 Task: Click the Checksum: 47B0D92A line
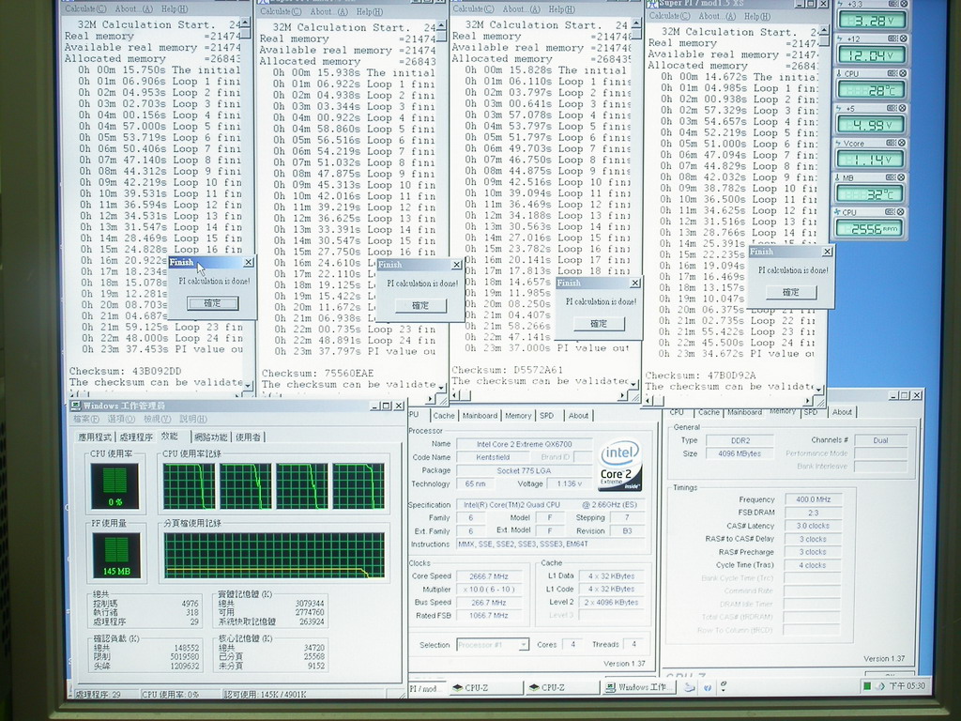701,376
